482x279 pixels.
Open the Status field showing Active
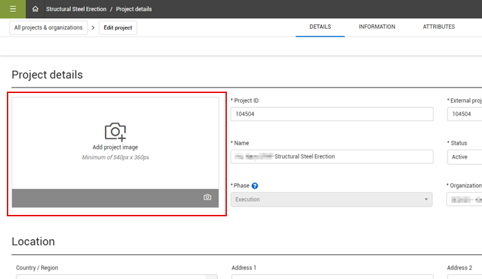coord(464,156)
